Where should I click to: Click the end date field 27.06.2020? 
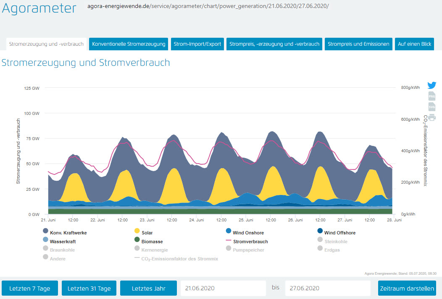pyautogui.click(x=327, y=289)
